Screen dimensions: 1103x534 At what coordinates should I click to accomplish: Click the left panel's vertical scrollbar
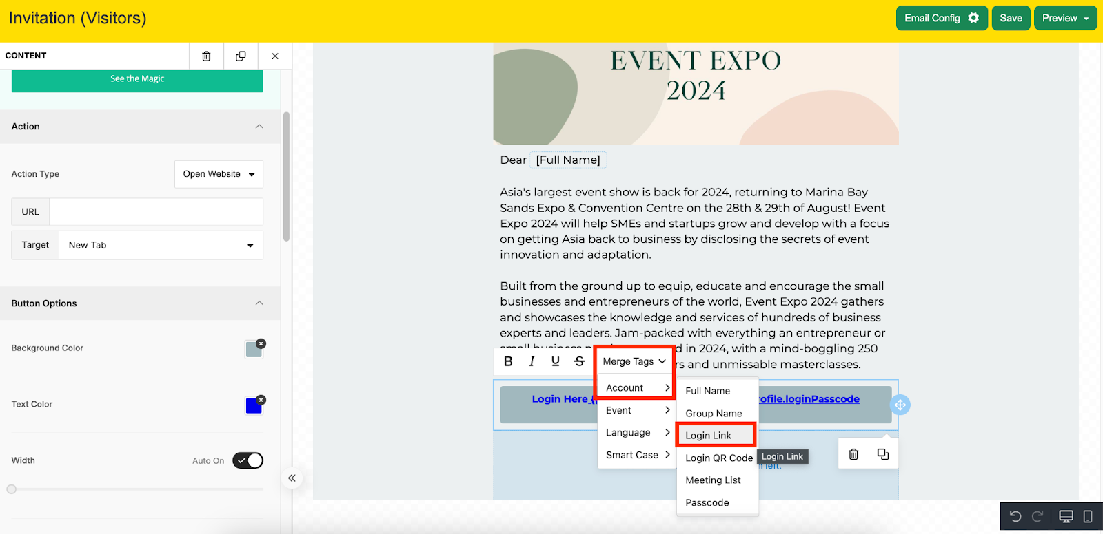click(286, 177)
